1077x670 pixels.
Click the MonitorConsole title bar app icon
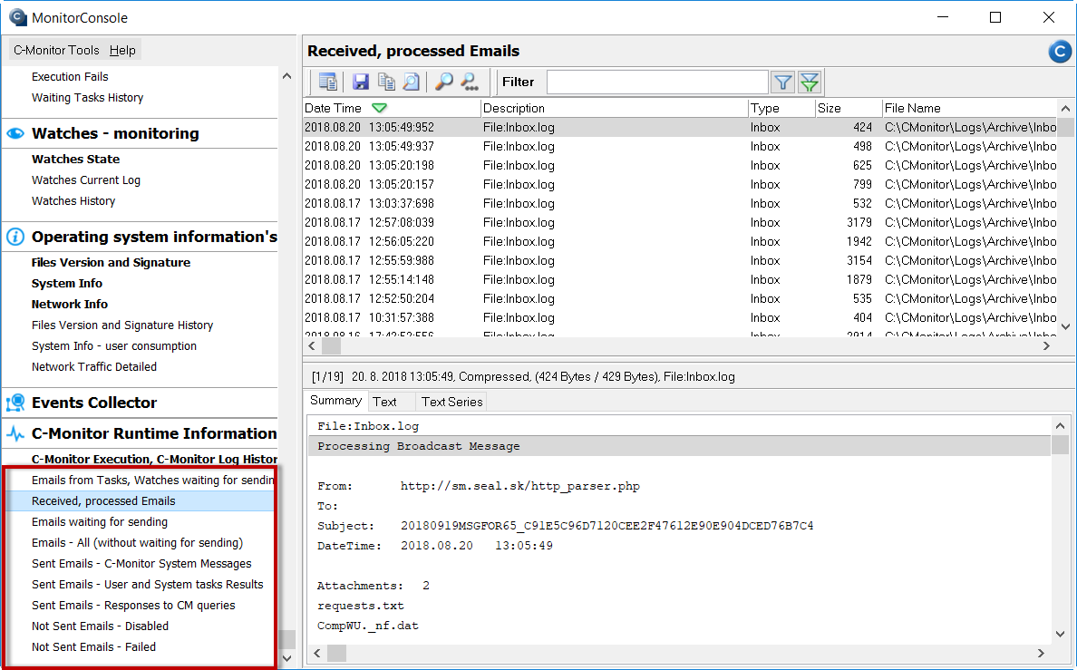pyautogui.click(x=18, y=17)
